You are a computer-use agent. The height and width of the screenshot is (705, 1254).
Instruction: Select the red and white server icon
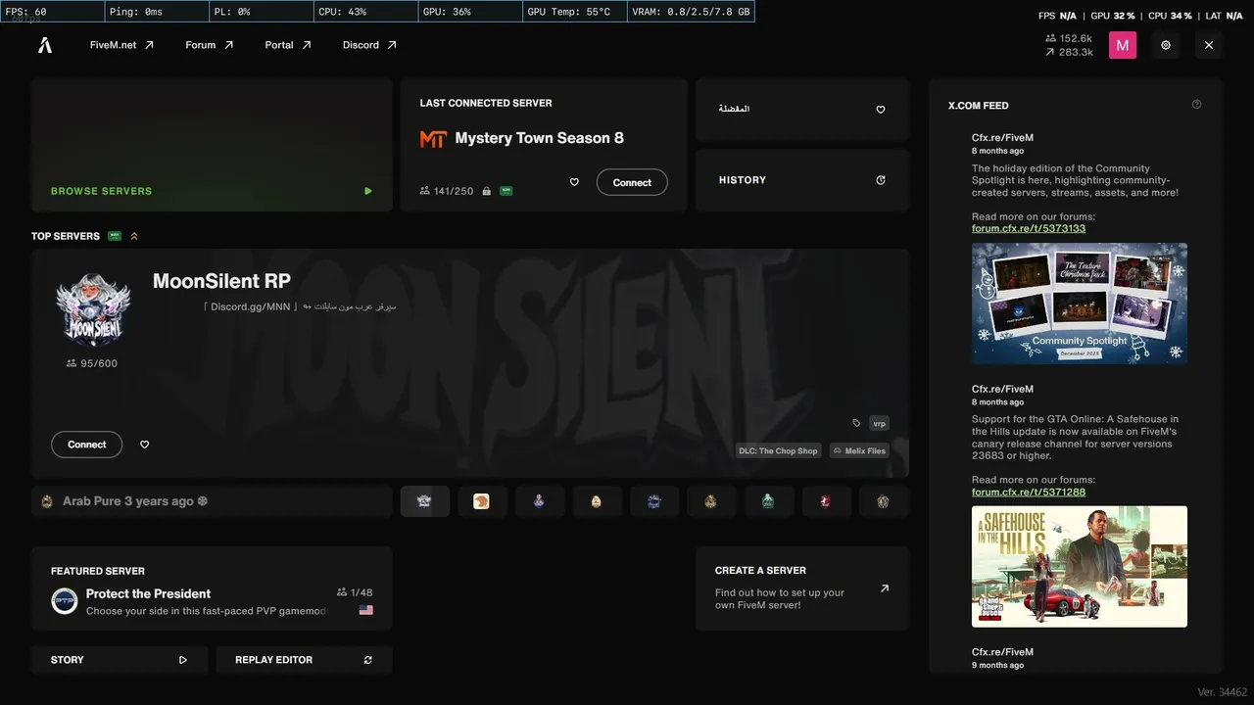(x=825, y=501)
